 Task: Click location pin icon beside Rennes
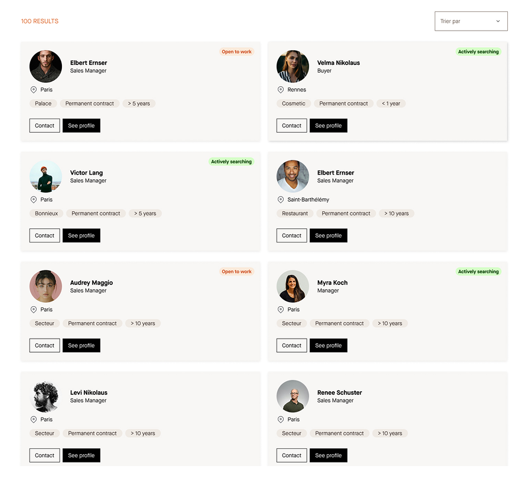coord(280,90)
